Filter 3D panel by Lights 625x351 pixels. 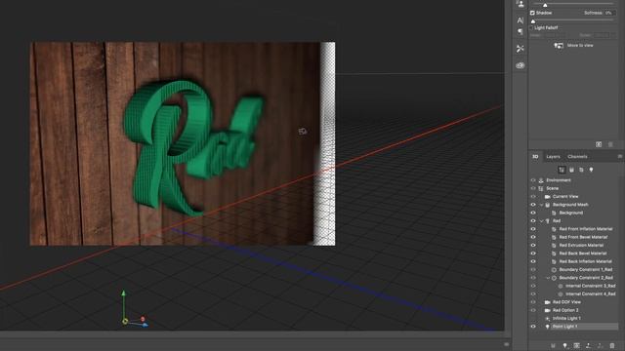591,170
